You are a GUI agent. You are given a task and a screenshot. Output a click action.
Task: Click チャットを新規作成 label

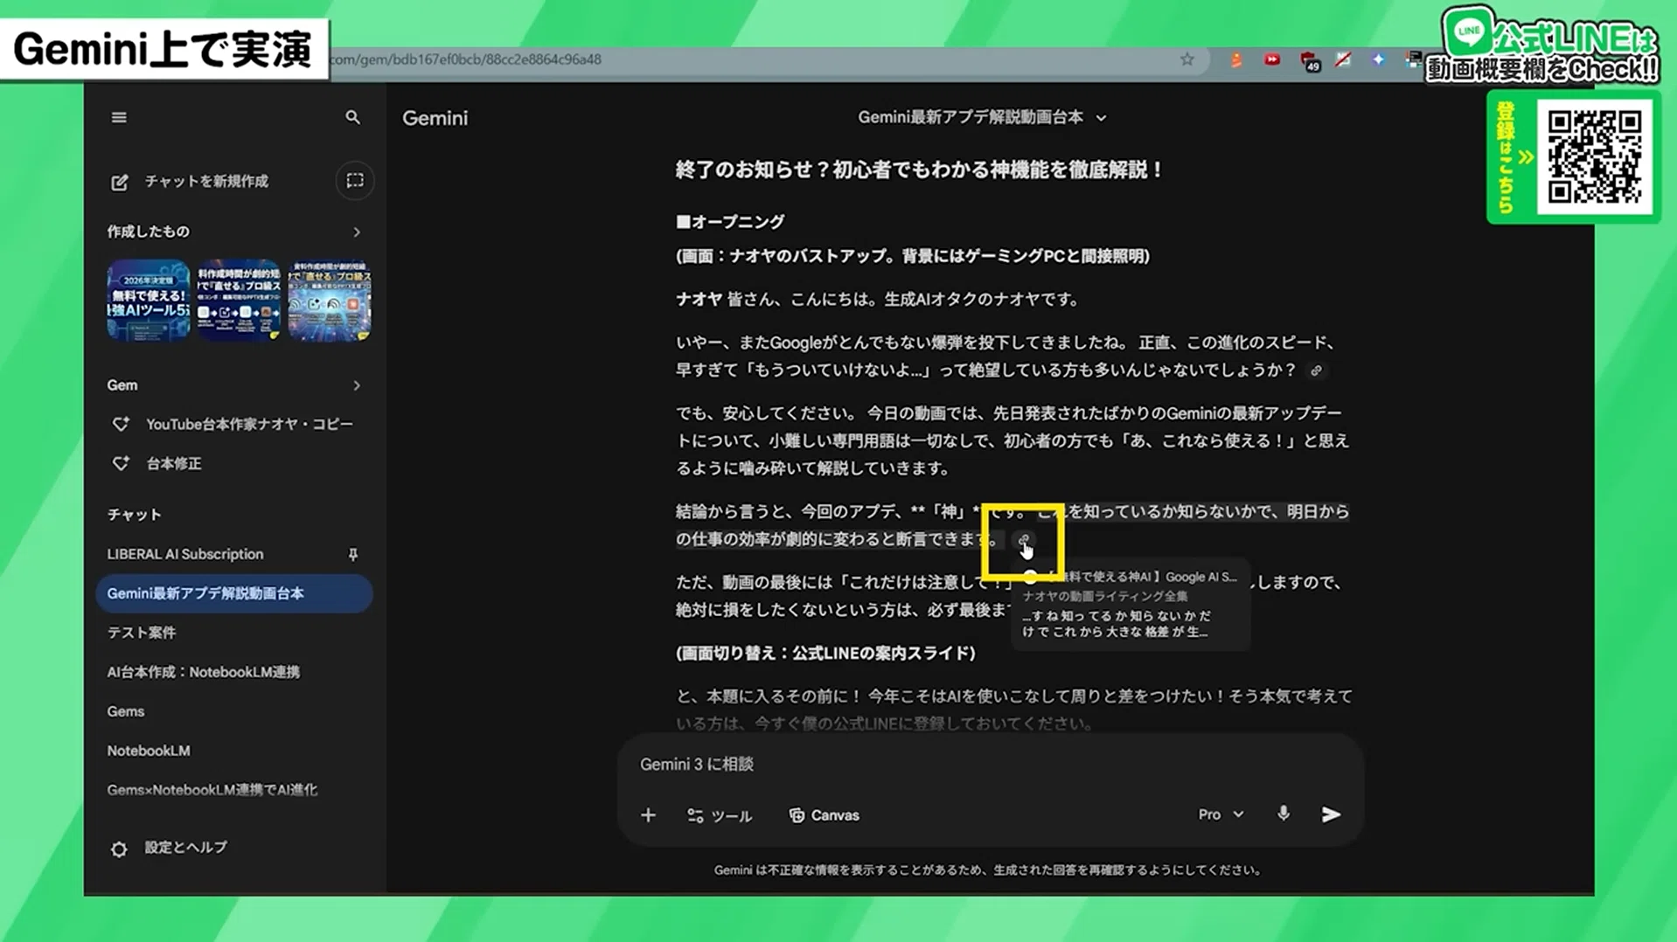tap(206, 181)
